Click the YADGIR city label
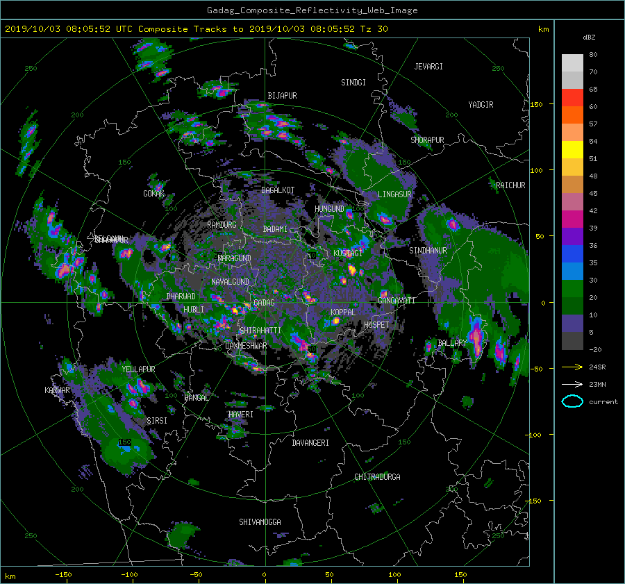The width and height of the screenshot is (625, 584). 481,105
